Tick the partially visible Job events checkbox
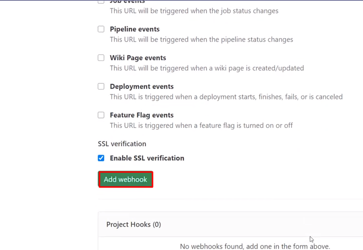Viewport: 363px width, 250px height. 101,1
